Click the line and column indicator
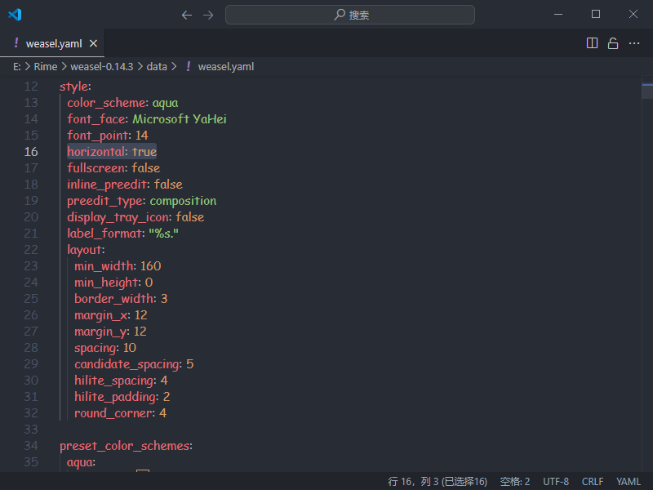This screenshot has width=653, height=490. click(437, 481)
